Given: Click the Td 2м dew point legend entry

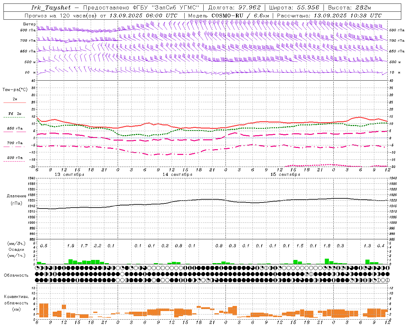Looking at the screenshot, I should [15, 114].
